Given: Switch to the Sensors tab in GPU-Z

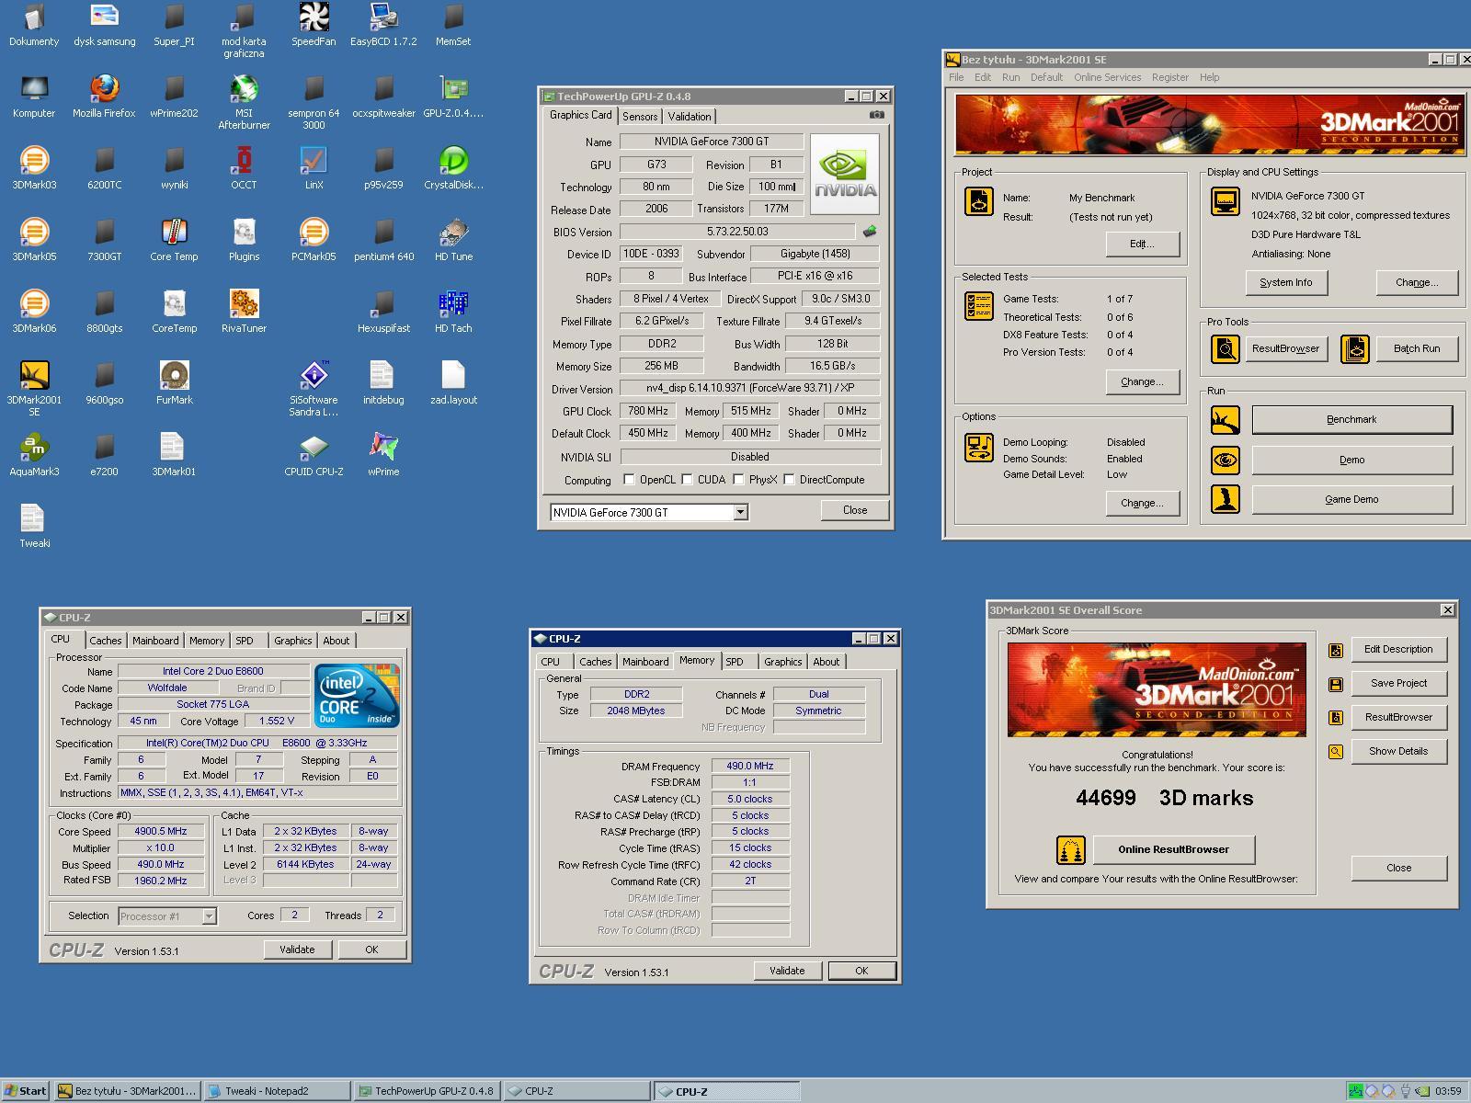Looking at the screenshot, I should [x=640, y=117].
